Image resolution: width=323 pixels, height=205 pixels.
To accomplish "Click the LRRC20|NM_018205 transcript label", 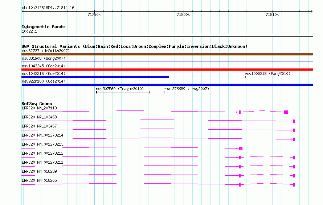I will [39, 180].
